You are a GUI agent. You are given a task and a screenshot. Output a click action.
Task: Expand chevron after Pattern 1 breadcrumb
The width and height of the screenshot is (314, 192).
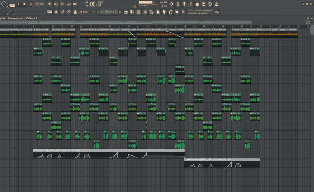(39, 18)
